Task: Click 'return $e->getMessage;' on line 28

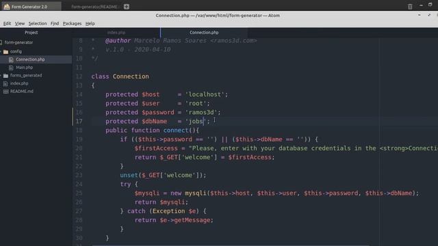Action: [174, 220]
